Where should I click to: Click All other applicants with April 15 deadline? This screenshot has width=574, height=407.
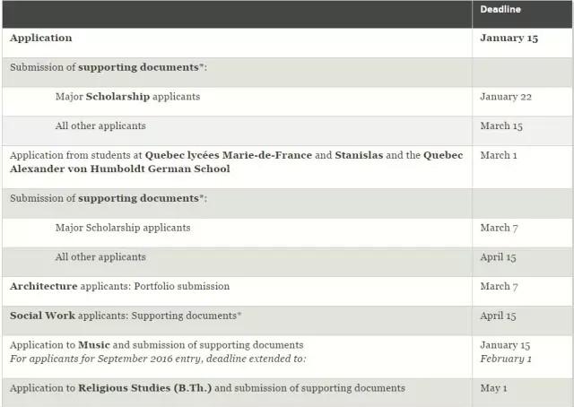[100, 257]
